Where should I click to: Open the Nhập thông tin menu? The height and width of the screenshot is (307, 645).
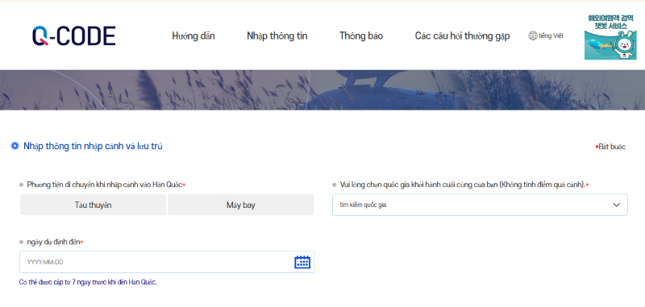277,36
